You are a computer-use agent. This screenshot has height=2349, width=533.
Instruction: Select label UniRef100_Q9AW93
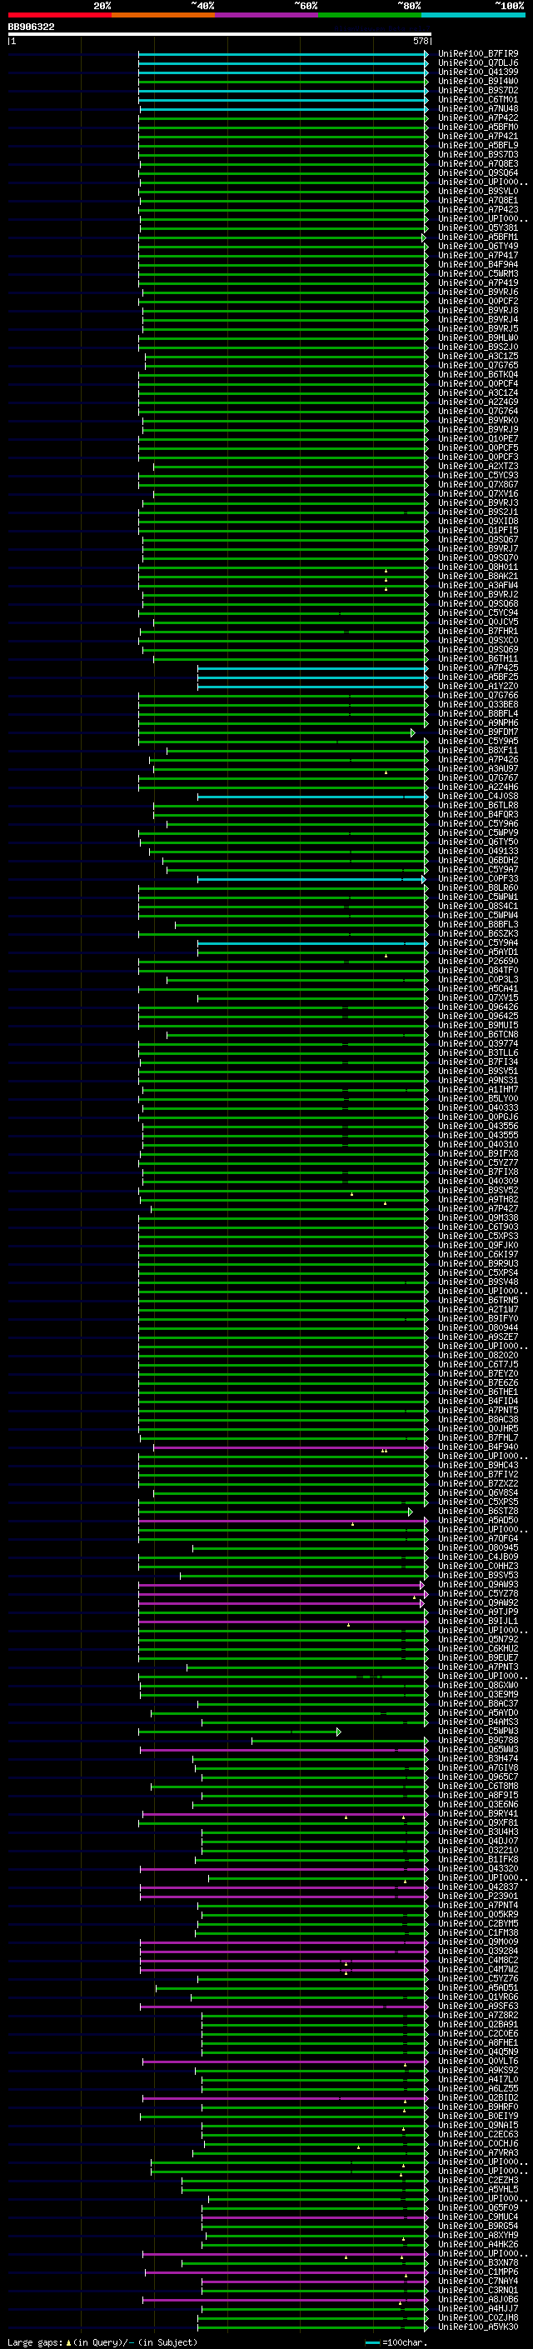coord(477,1584)
